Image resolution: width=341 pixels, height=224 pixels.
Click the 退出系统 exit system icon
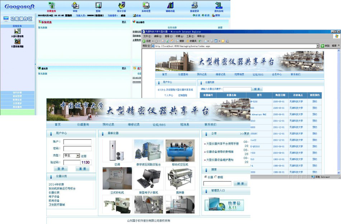[x=219, y=5]
